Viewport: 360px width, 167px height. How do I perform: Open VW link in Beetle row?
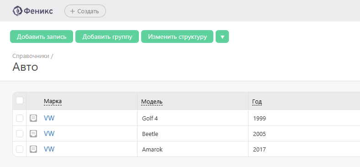49,134
